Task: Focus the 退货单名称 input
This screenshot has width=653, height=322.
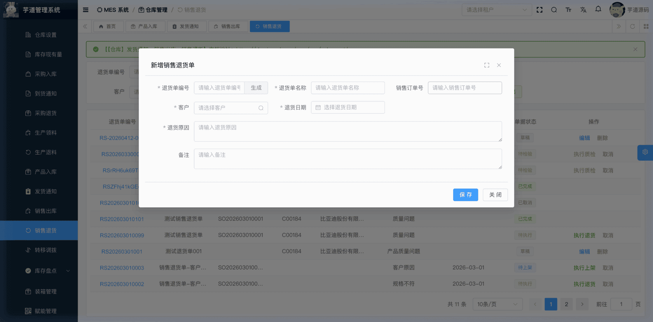Action: 348,88
